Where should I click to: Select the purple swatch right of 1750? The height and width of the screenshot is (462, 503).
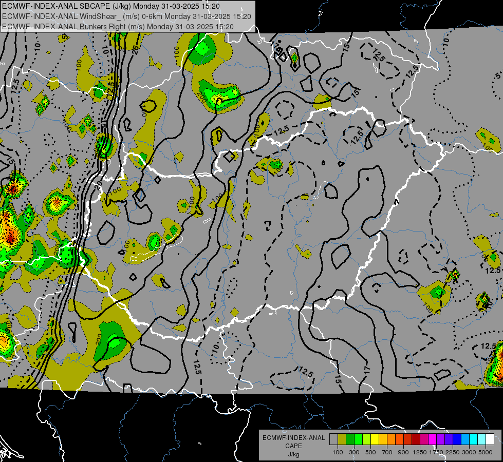[x=440, y=439]
